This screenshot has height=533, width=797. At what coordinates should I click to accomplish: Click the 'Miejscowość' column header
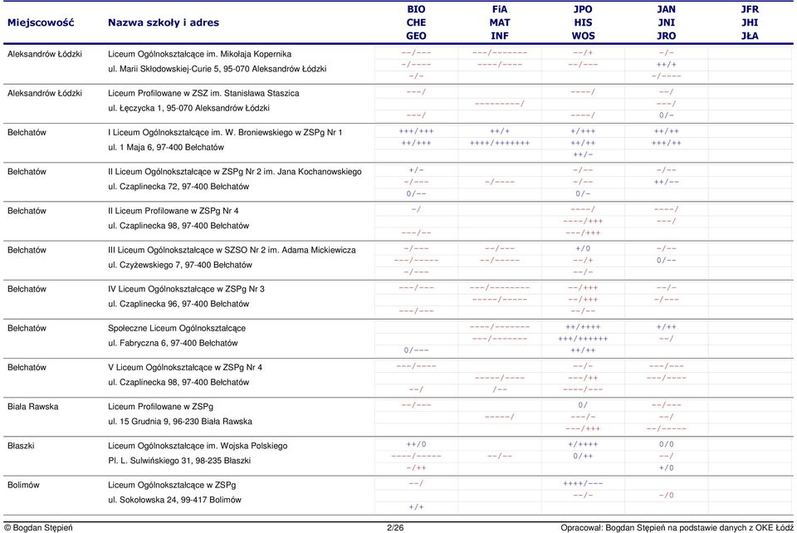[41, 22]
